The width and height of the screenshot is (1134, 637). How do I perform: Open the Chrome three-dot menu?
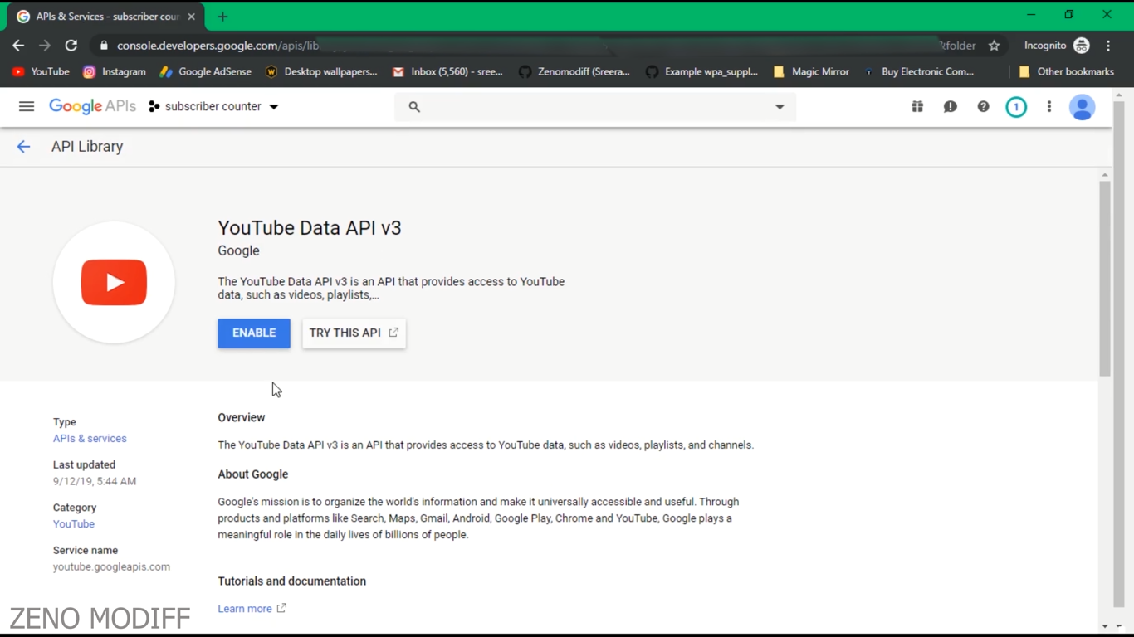point(1109,46)
